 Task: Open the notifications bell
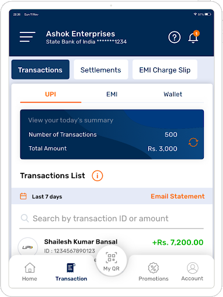tap(193, 37)
